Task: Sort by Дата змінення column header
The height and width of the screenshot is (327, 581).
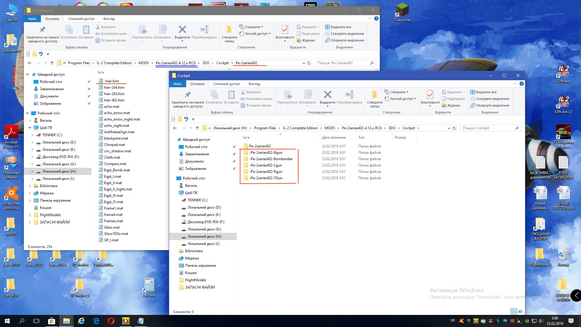Action: [x=333, y=137]
